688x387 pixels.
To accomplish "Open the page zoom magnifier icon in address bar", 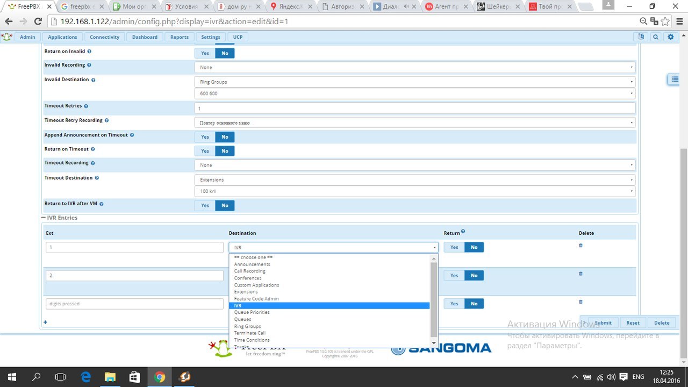I will click(643, 21).
